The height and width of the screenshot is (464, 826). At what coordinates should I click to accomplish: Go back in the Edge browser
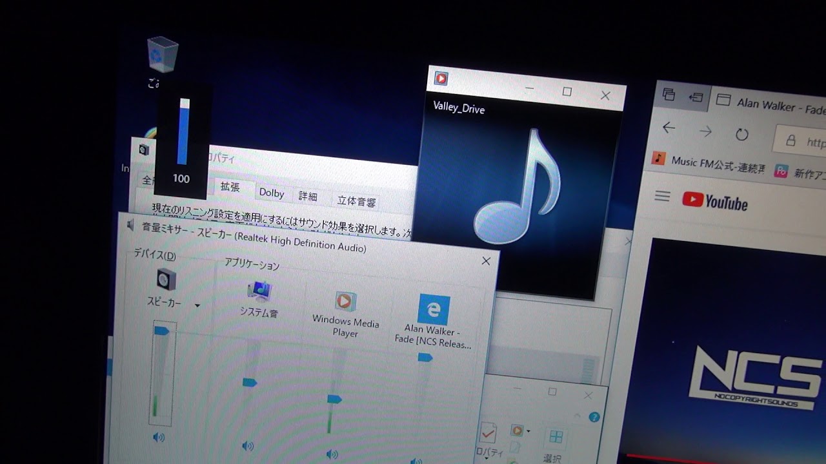pos(669,128)
